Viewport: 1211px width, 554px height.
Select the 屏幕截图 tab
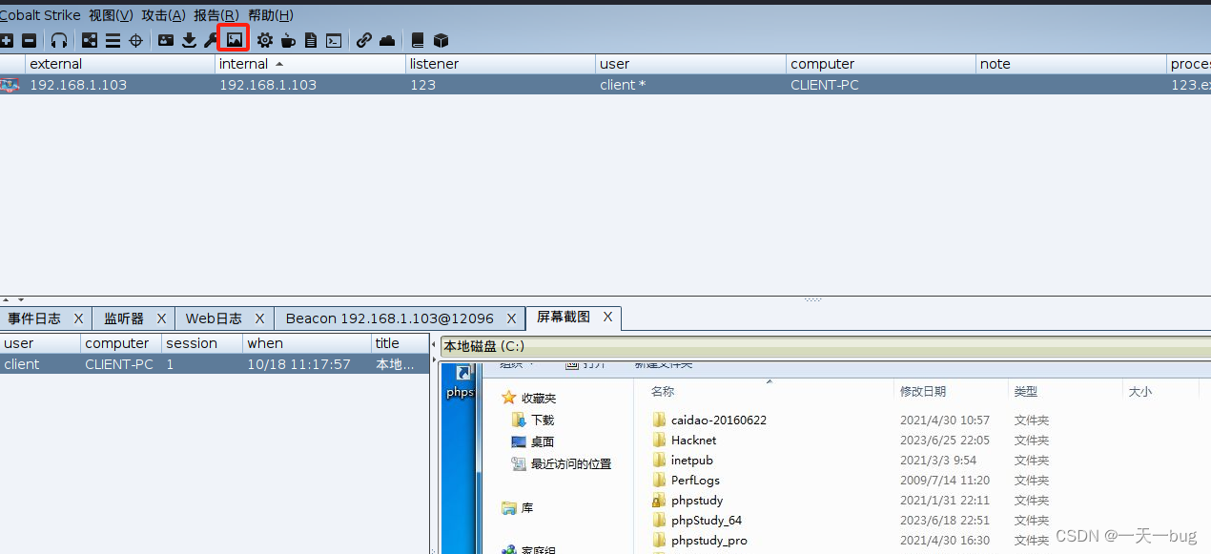[x=563, y=318]
